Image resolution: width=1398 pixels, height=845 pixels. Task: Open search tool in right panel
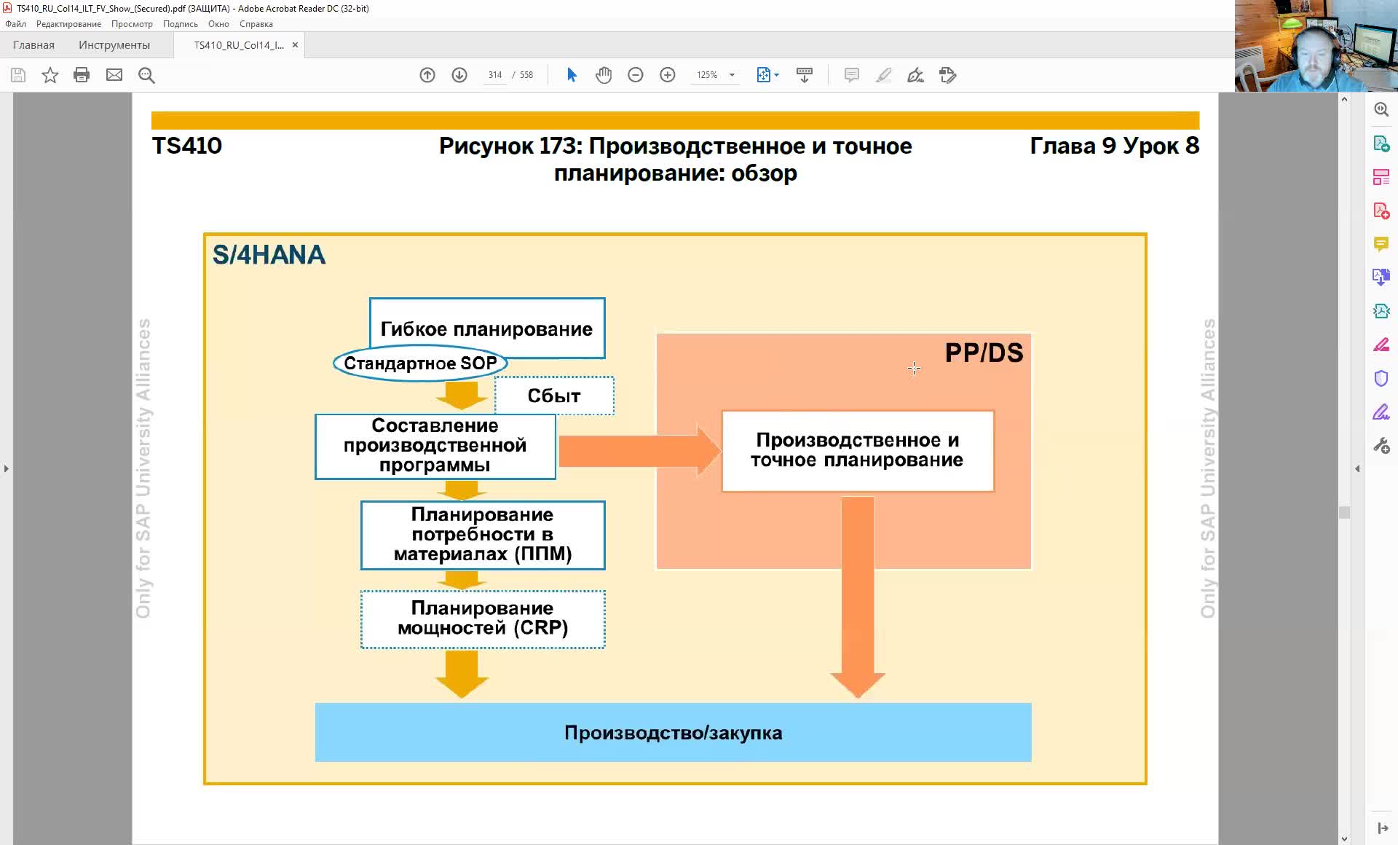[1381, 109]
